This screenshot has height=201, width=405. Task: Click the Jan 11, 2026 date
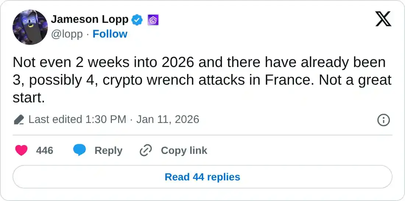tap(168, 120)
